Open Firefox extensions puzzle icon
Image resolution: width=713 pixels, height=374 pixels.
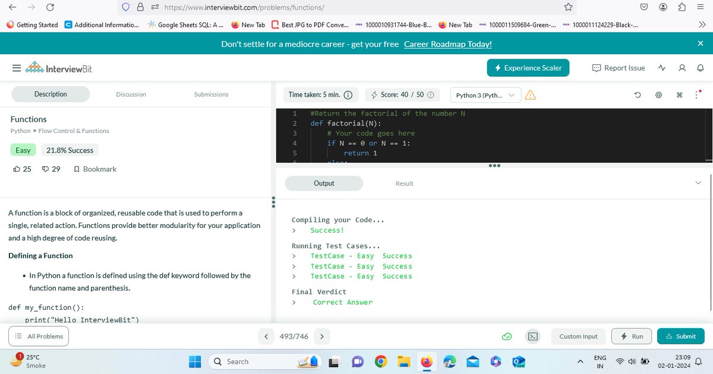click(682, 7)
